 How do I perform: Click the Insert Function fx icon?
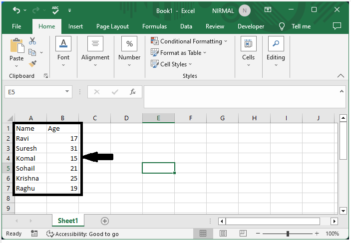[x=133, y=92]
